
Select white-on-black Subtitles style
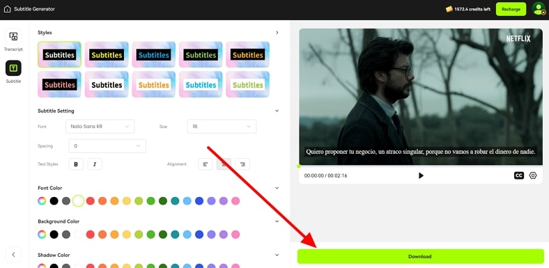click(59, 54)
